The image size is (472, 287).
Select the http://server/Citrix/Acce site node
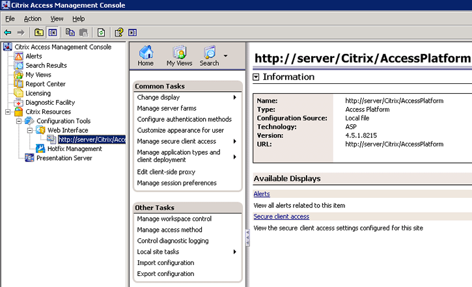tap(92, 139)
